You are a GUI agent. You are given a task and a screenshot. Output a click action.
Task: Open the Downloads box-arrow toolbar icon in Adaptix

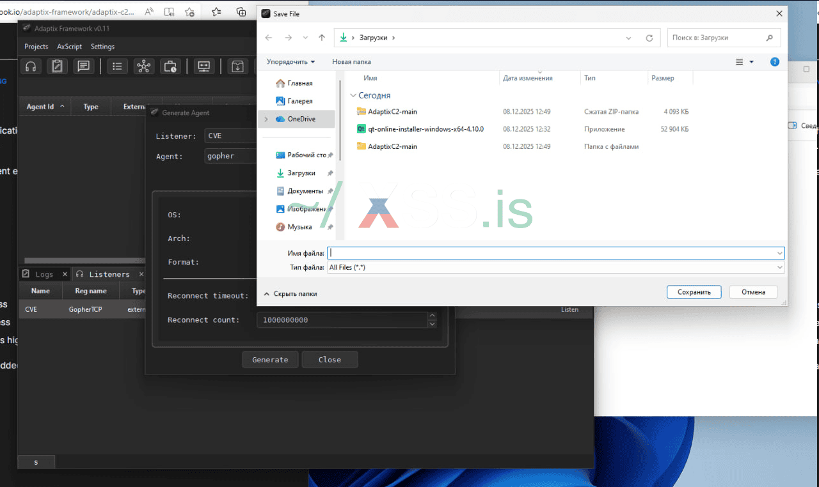click(x=237, y=66)
